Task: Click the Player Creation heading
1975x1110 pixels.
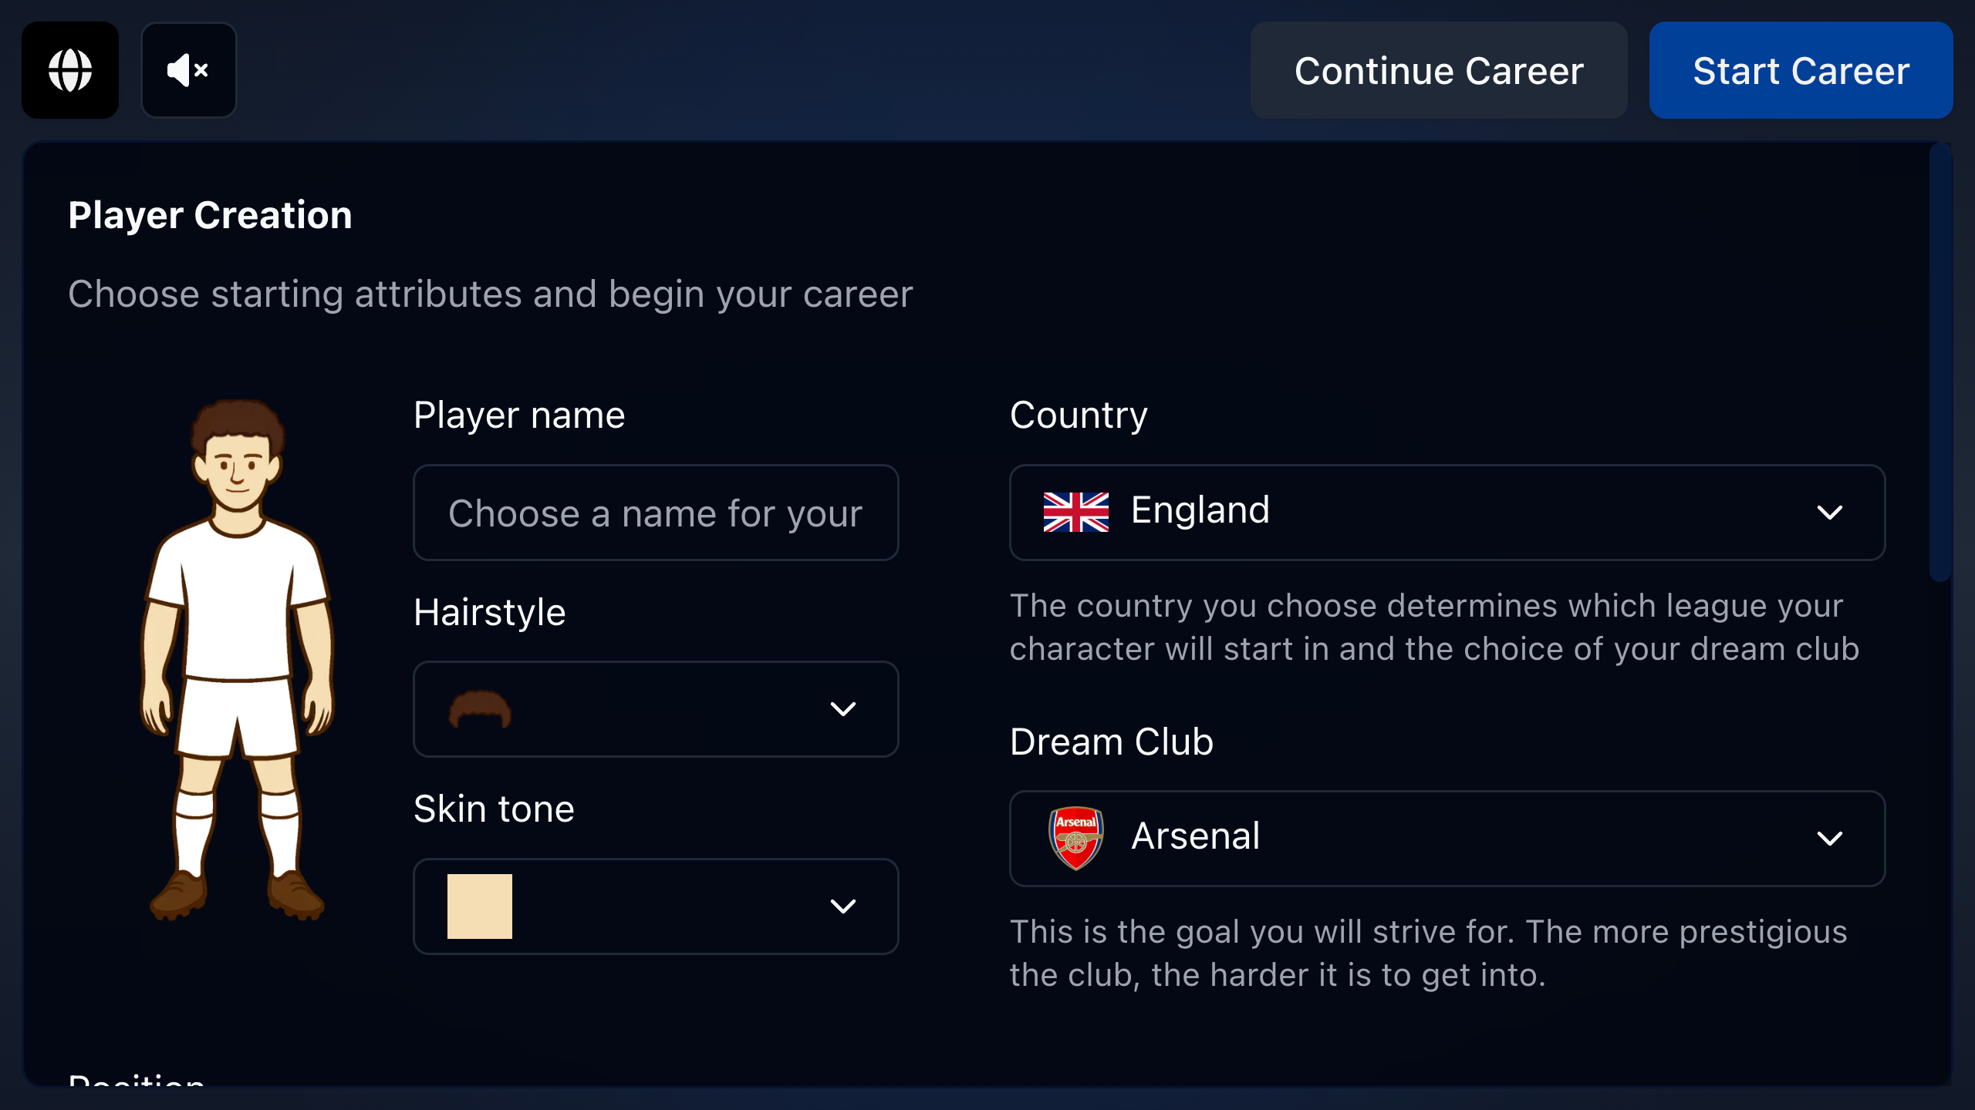Action: (210, 215)
